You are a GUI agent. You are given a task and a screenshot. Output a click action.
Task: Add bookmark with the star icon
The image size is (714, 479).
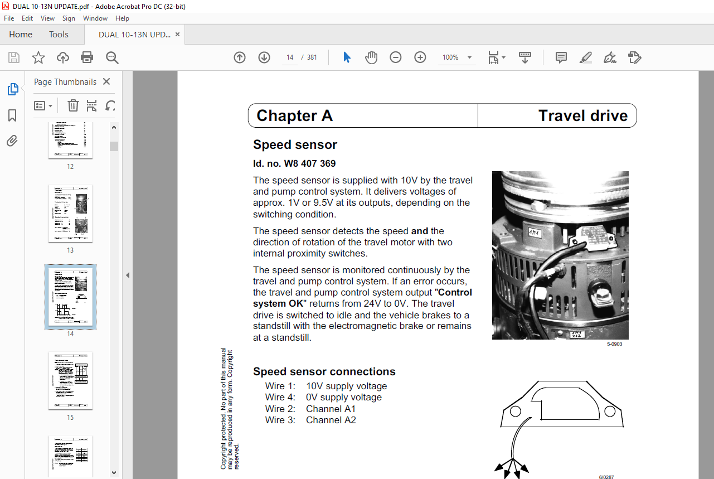[x=38, y=57]
